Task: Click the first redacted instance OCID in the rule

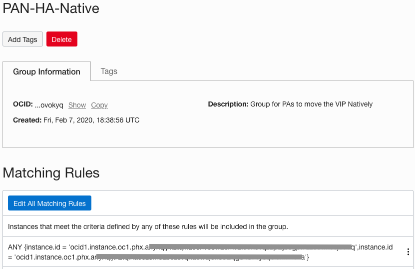Action: pos(250,247)
